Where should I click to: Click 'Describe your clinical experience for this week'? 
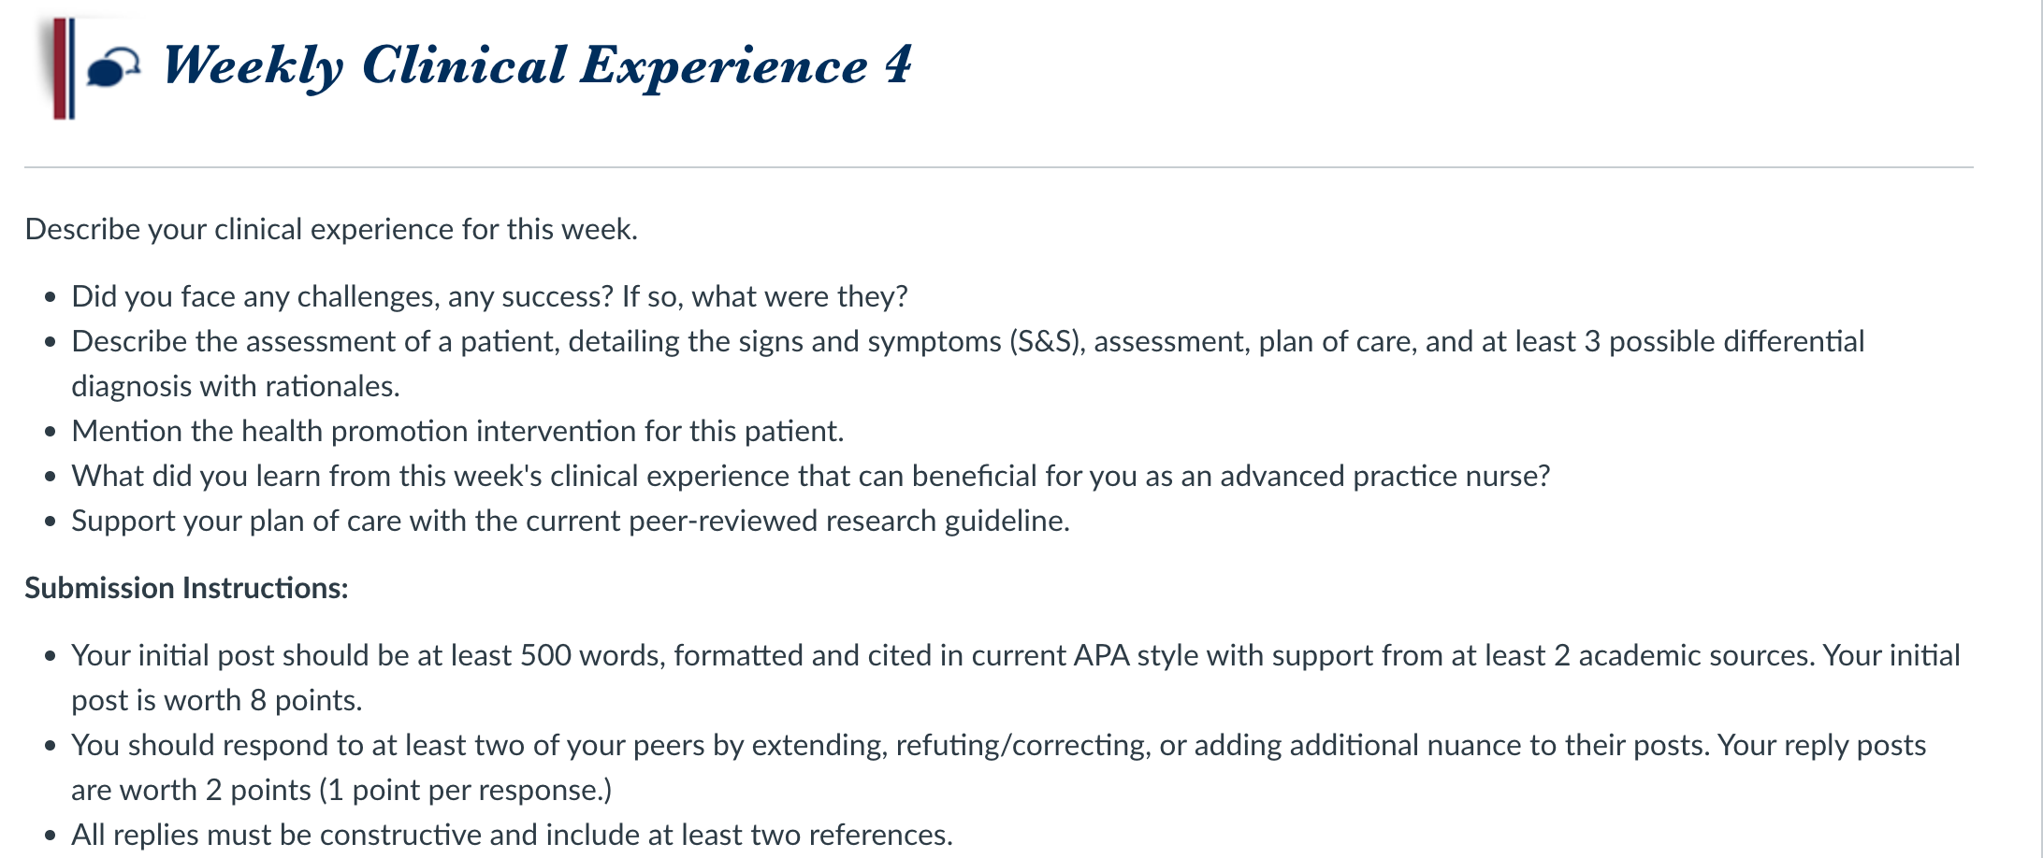(x=331, y=229)
